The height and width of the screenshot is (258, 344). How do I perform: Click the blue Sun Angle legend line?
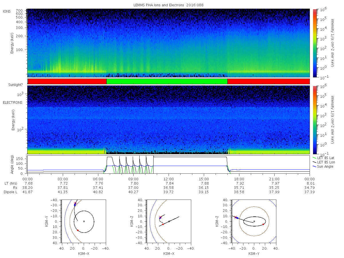pos(315,167)
